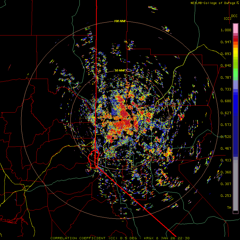Click the 0.520 color scale label

point(226,137)
